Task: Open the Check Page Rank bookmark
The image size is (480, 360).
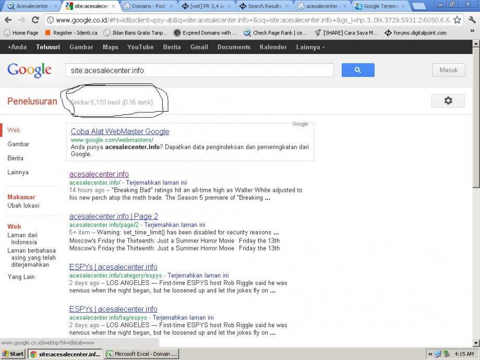Action: tap(275, 33)
